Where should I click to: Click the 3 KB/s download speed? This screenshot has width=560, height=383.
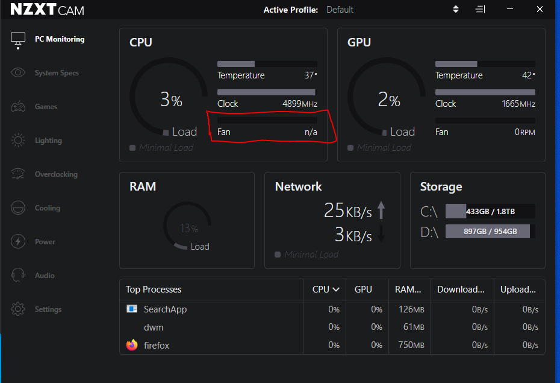point(353,235)
